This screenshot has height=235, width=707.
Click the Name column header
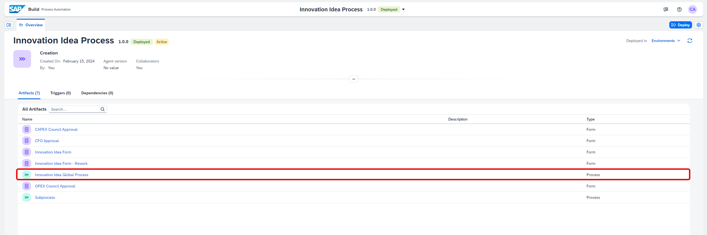click(27, 119)
